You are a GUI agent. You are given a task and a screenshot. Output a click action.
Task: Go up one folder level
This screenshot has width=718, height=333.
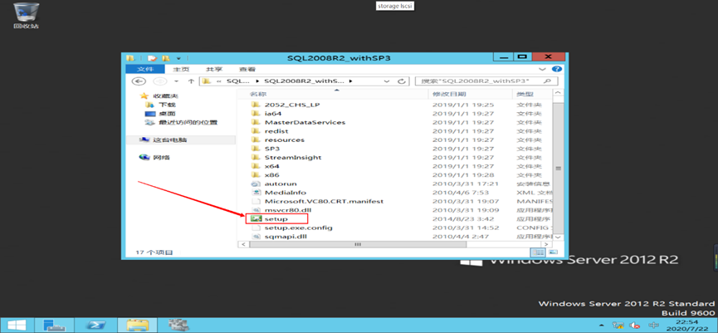point(192,81)
